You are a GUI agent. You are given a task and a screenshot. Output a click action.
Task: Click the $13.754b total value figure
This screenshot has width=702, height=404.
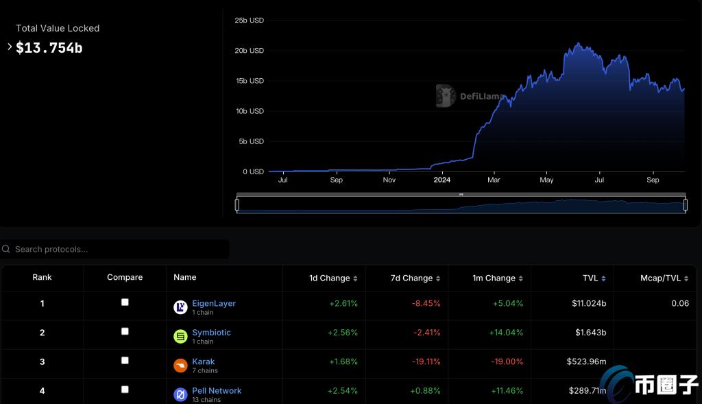(49, 48)
